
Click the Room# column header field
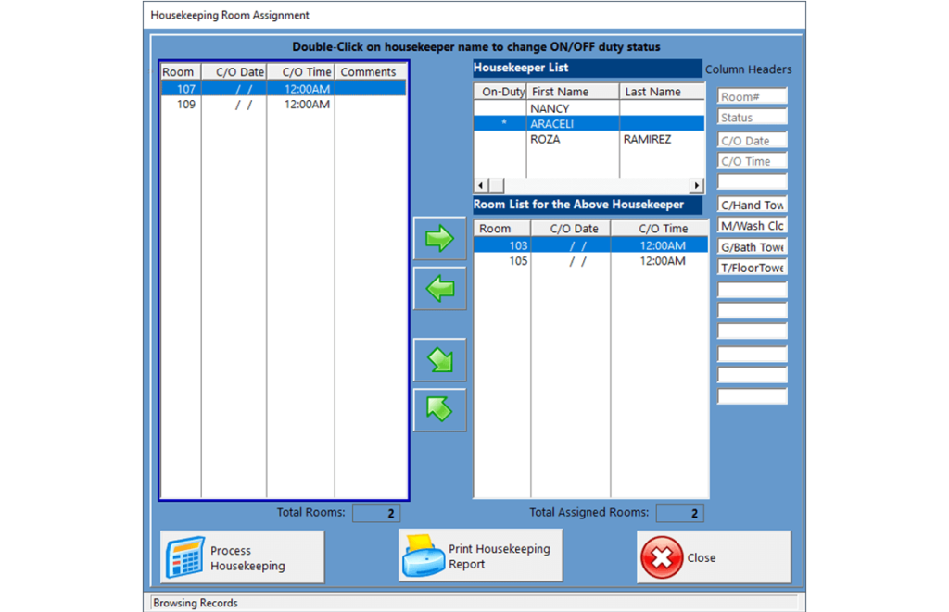(752, 97)
